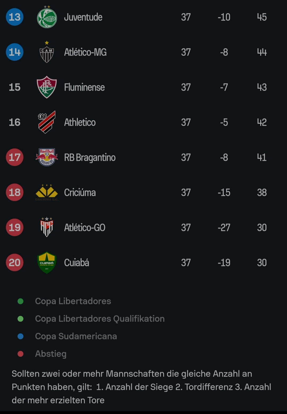Click the Atlético-GO club crest

47,227
